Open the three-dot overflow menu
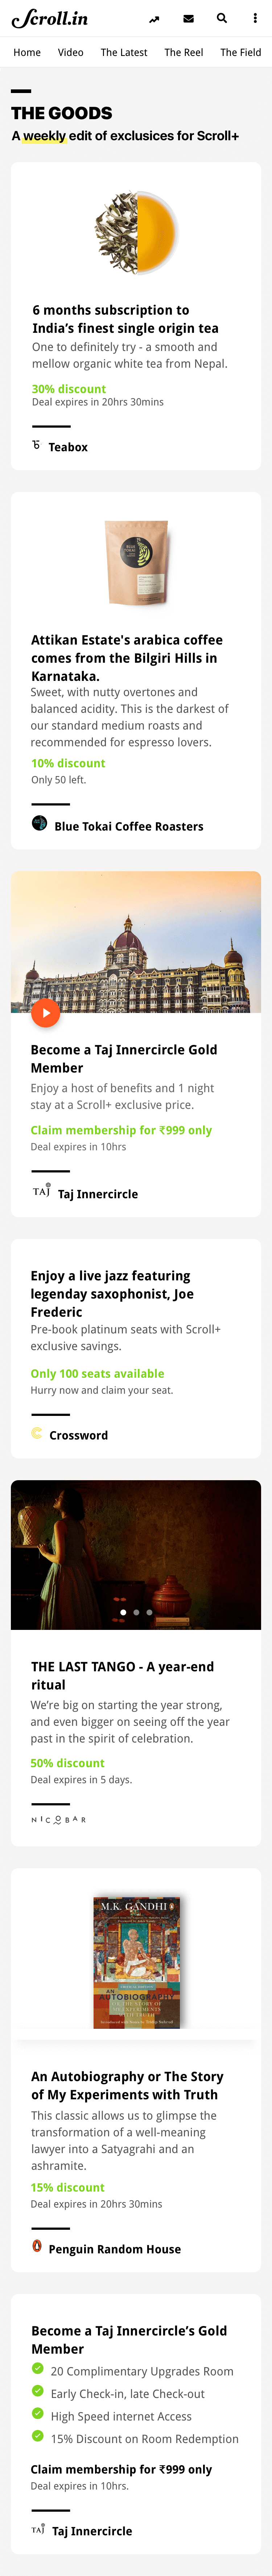 [x=255, y=18]
